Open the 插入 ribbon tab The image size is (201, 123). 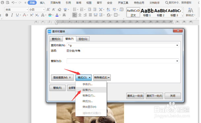[42, 3]
